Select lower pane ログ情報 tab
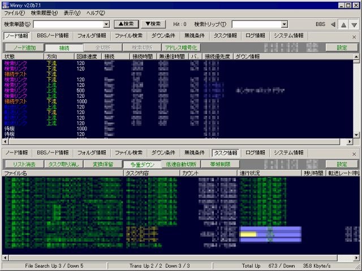Screen dimensions: 362x271 click(x=255, y=152)
